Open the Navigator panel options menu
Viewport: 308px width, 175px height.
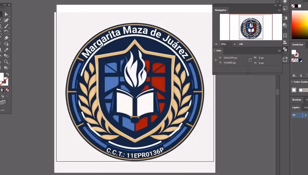point(279,10)
